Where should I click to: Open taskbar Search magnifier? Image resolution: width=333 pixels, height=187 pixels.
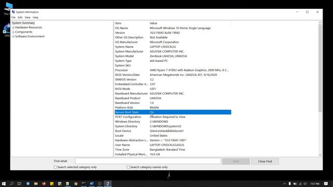11,183
